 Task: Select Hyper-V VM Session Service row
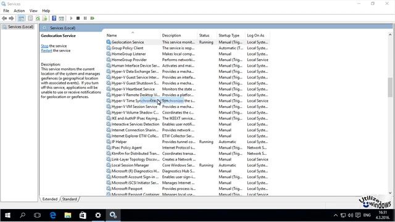coord(188,107)
